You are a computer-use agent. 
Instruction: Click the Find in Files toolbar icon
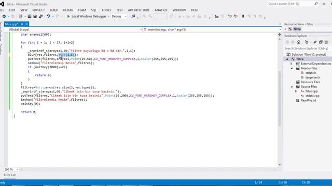point(133,16)
